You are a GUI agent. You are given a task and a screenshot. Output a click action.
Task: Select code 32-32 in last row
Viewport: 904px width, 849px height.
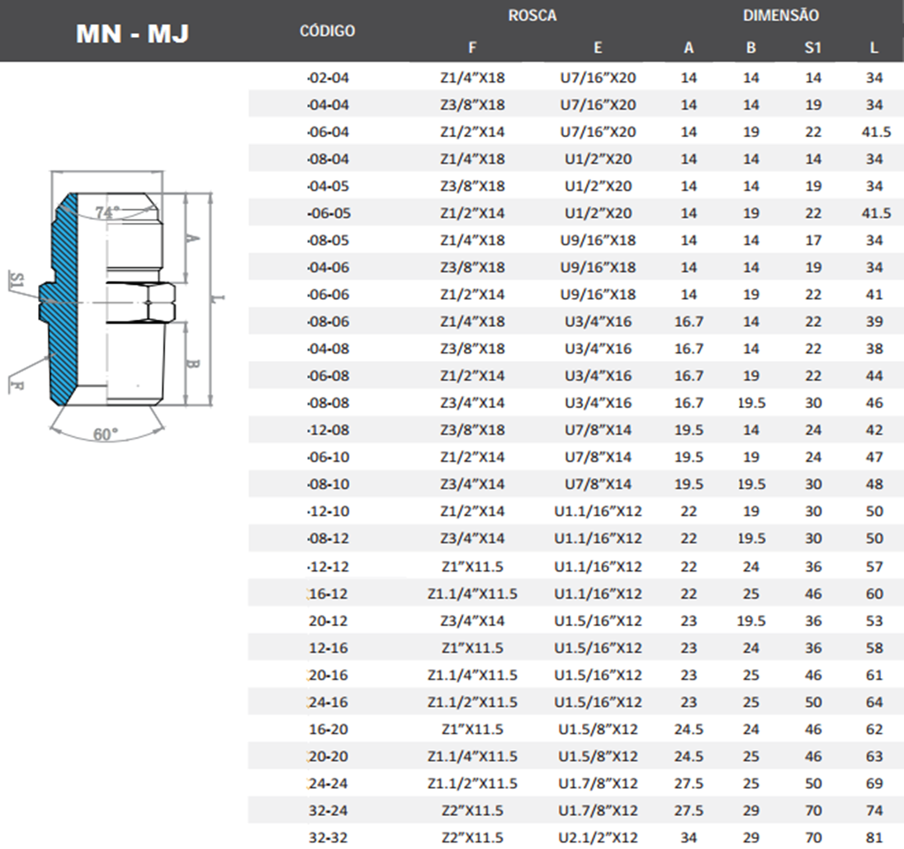[x=328, y=837]
